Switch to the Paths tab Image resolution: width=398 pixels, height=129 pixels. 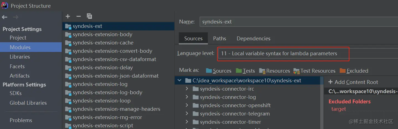[219, 39]
